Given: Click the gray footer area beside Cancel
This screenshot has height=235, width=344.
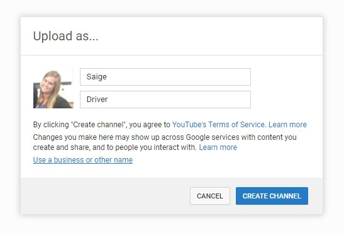Looking at the screenshot, I should (105, 196).
